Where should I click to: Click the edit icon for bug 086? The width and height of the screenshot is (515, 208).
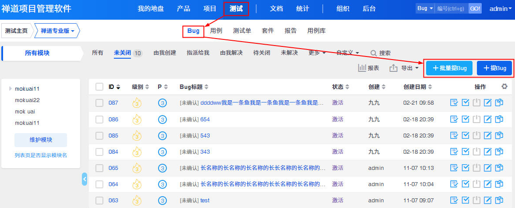[x=488, y=119]
